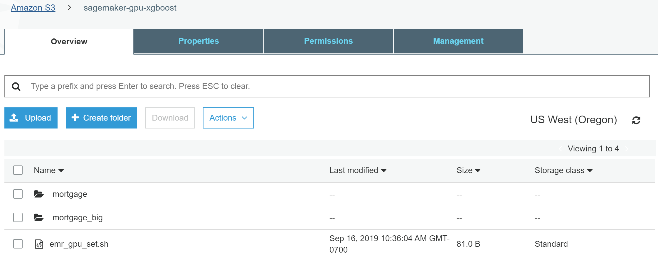Click the emr_gpu_set.sh file icon
Image resolution: width=658 pixels, height=257 pixels.
[39, 244]
